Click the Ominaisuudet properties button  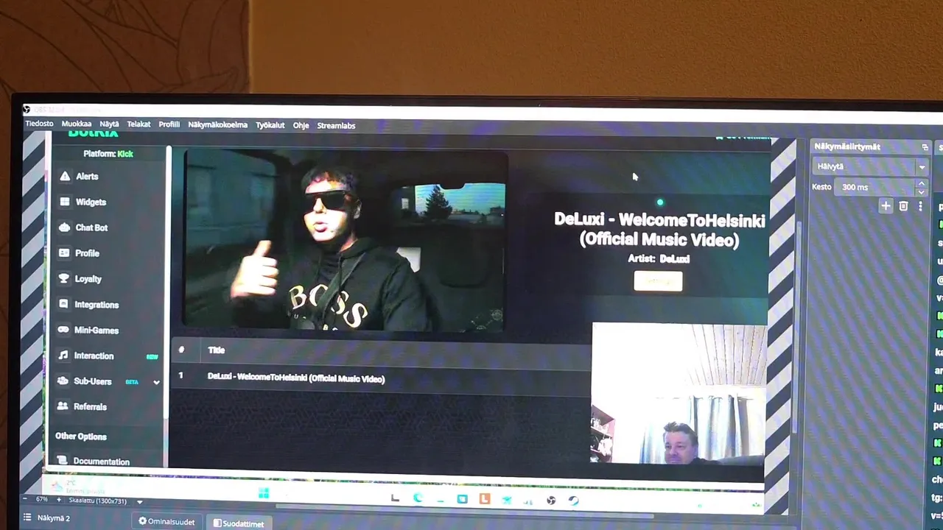tap(166, 522)
